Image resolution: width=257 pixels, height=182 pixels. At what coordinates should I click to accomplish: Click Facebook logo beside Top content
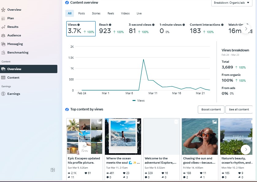tap(67, 110)
